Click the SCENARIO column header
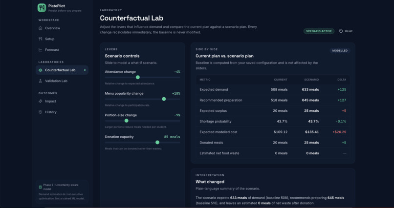394x208 pixels. [311, 80]
